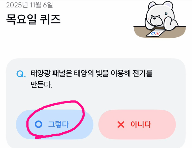Screen dimensions: 192x148
Task: Select the blue O circle icon
Action: [x=38, y=124]
